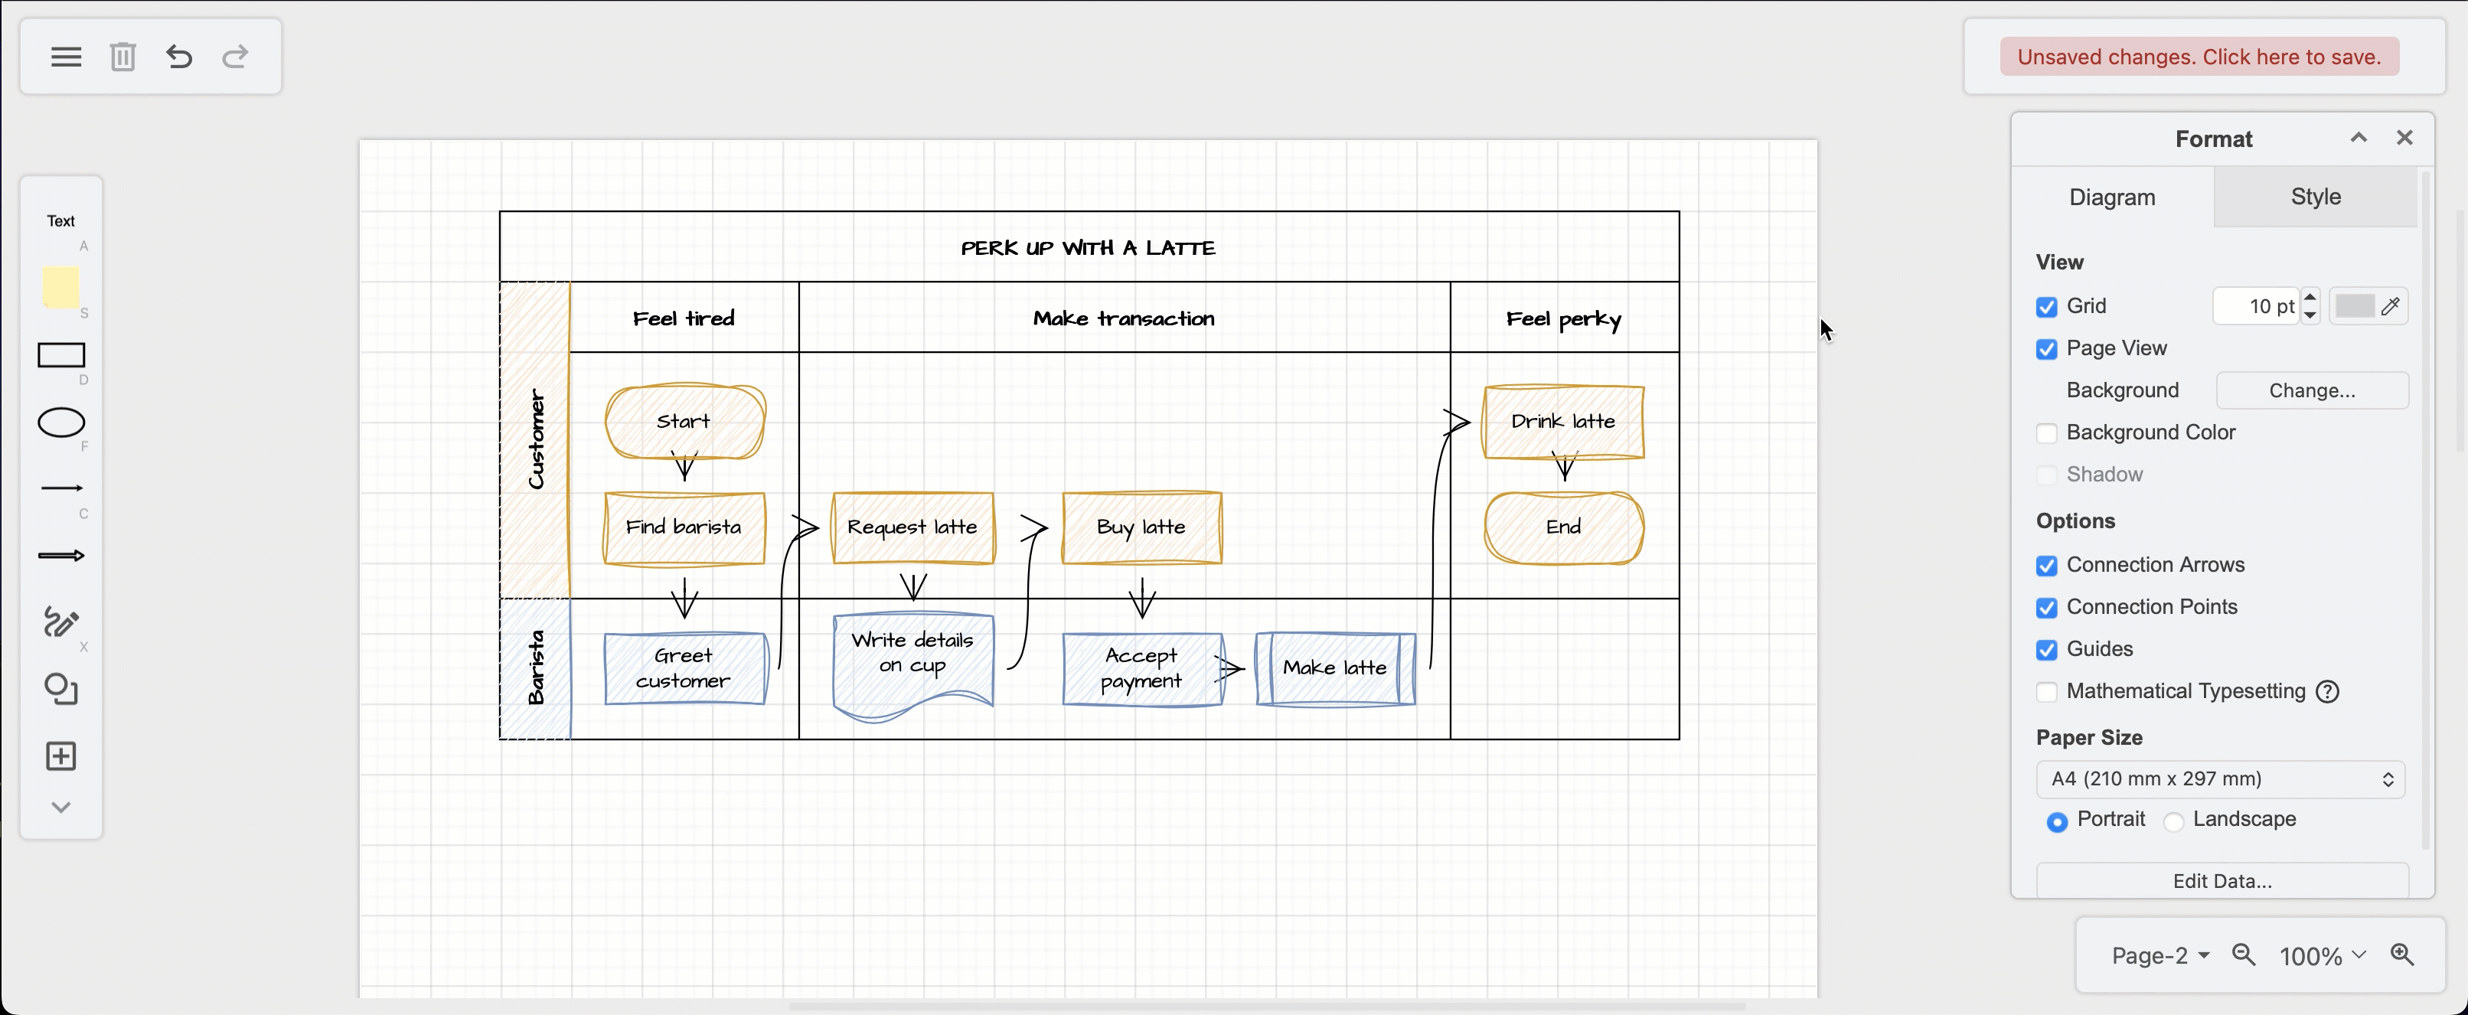Screen dimensions: 2468x1015
Task: Pick the sticky Note tool
Action: coord(60,288)
